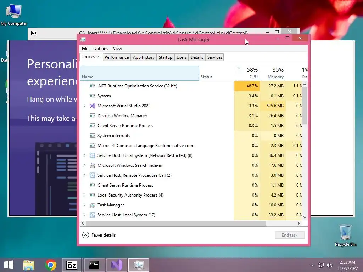
Task: Sort processes by the Memory column header
Action: tap(273, 73)
